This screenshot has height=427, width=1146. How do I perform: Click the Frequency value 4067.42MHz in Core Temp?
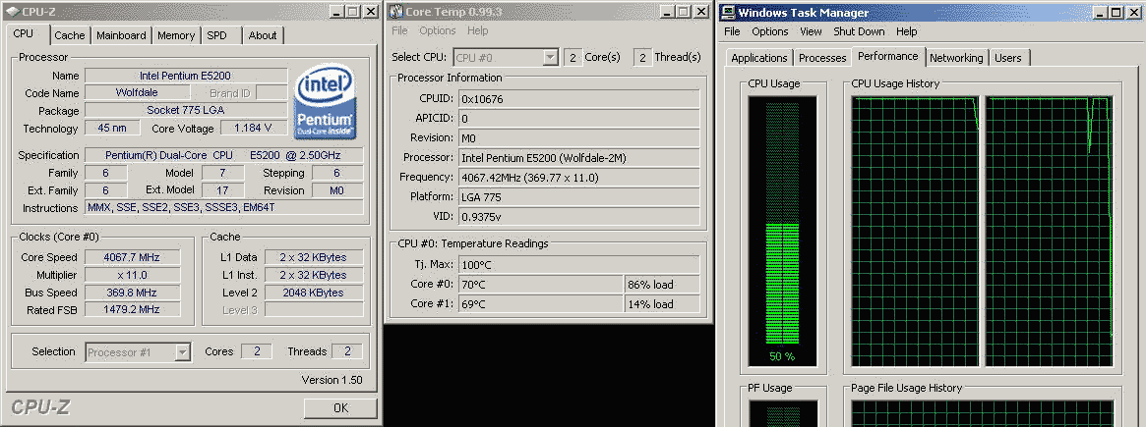tap(578, 177)
